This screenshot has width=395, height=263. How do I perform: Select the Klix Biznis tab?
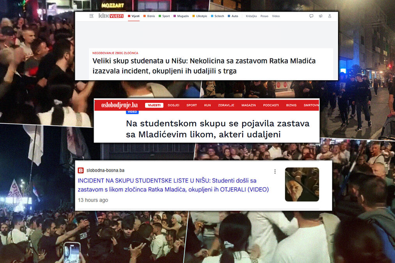click(149, 16)
